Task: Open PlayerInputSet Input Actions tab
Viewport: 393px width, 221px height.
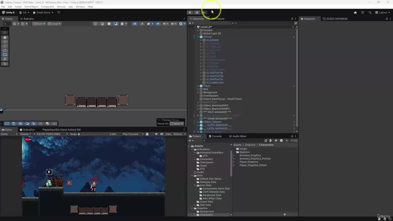Action: click(61, 130)
